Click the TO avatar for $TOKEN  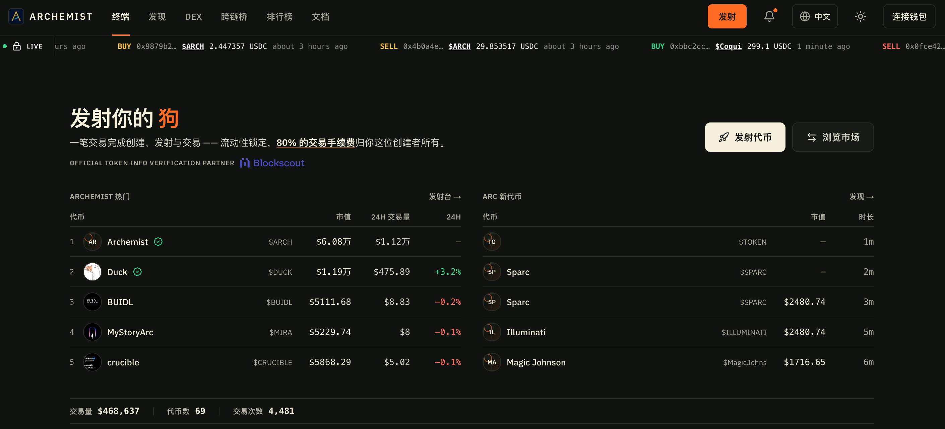tap(492, 241)
